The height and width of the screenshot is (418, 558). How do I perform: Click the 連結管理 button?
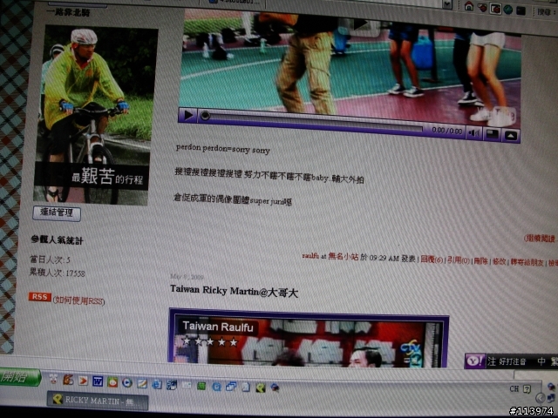57,213
